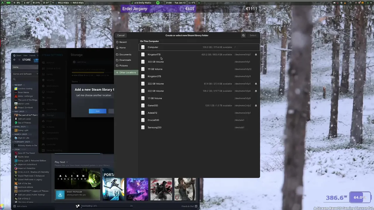Eject the GameSSD drive
374x210 pixels.
pos(256,106)
